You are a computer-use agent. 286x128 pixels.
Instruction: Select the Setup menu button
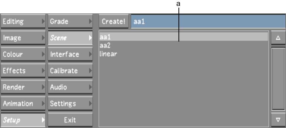23,120
